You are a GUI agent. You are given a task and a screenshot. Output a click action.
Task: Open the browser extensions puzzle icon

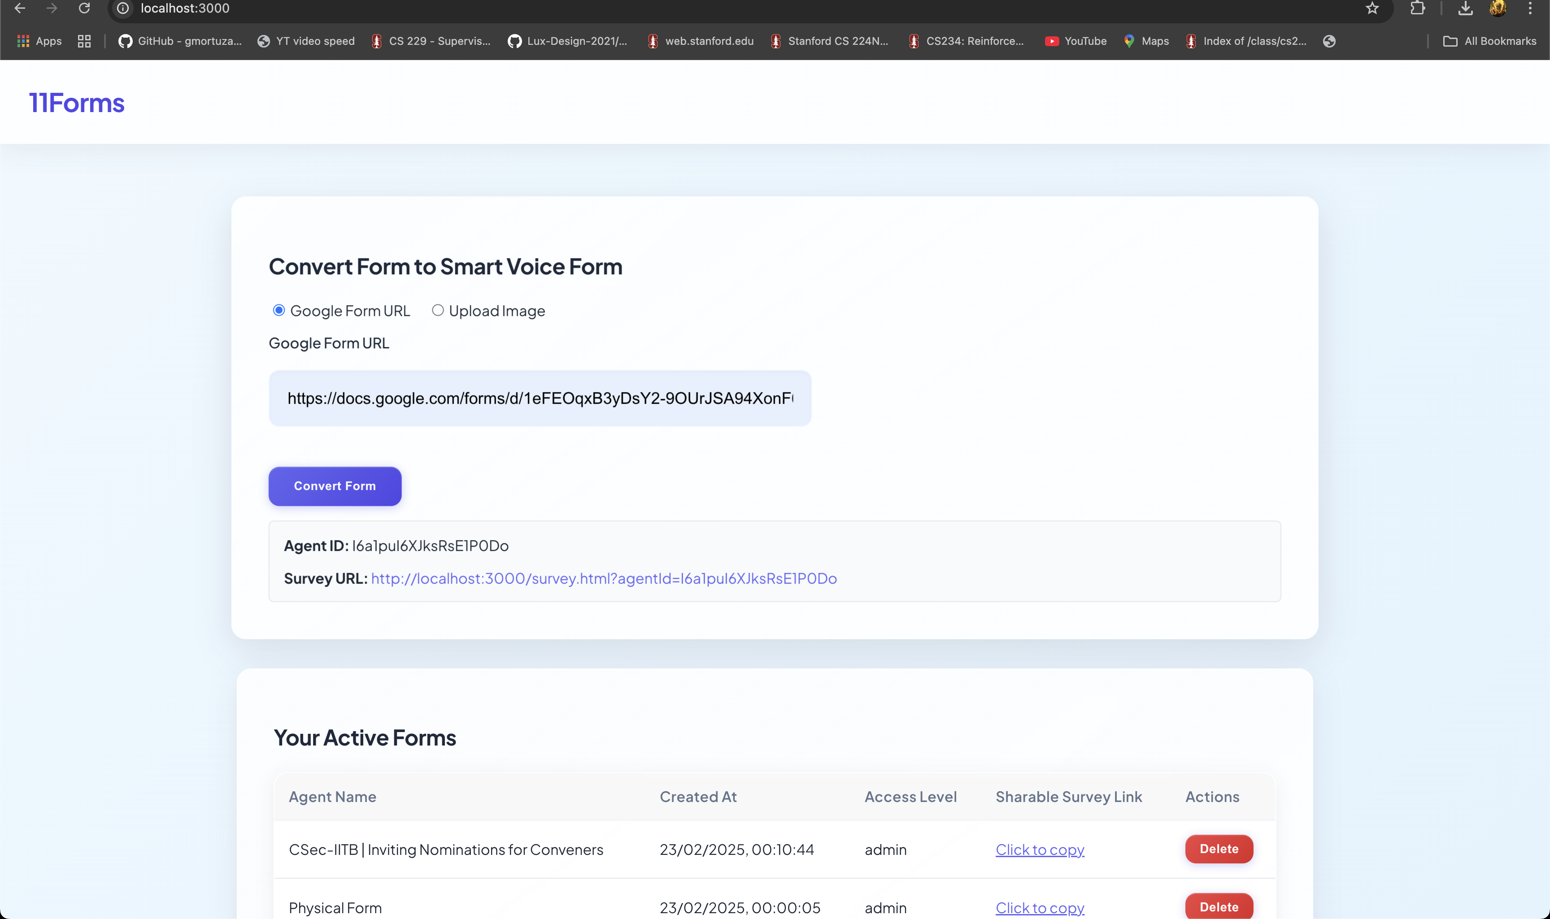(x=1417, y=8)
